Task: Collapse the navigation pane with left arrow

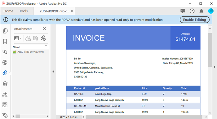Action: coord(53,72)
